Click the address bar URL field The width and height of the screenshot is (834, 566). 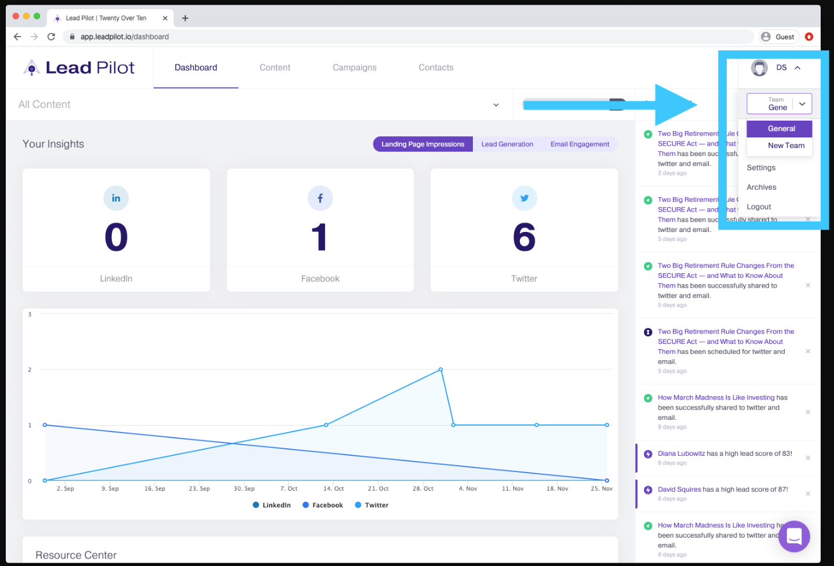coord(408,37)
